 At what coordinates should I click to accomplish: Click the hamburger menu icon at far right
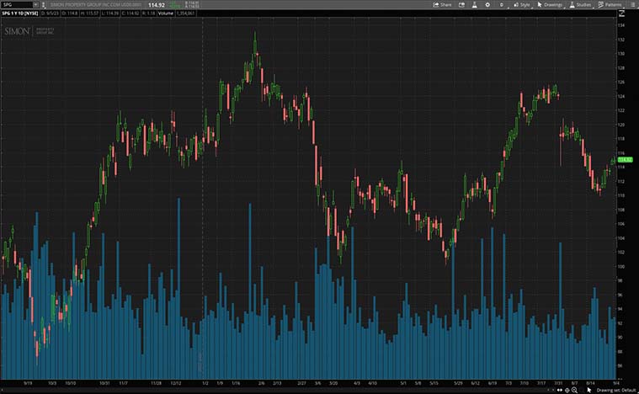pyautogui.click(x=633, y=5)
